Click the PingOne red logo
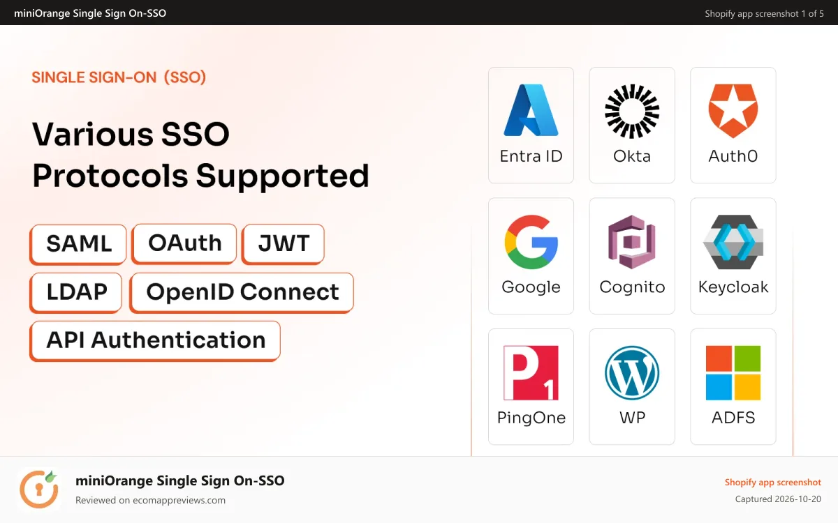Screen dimensions: 838x523 531,373
